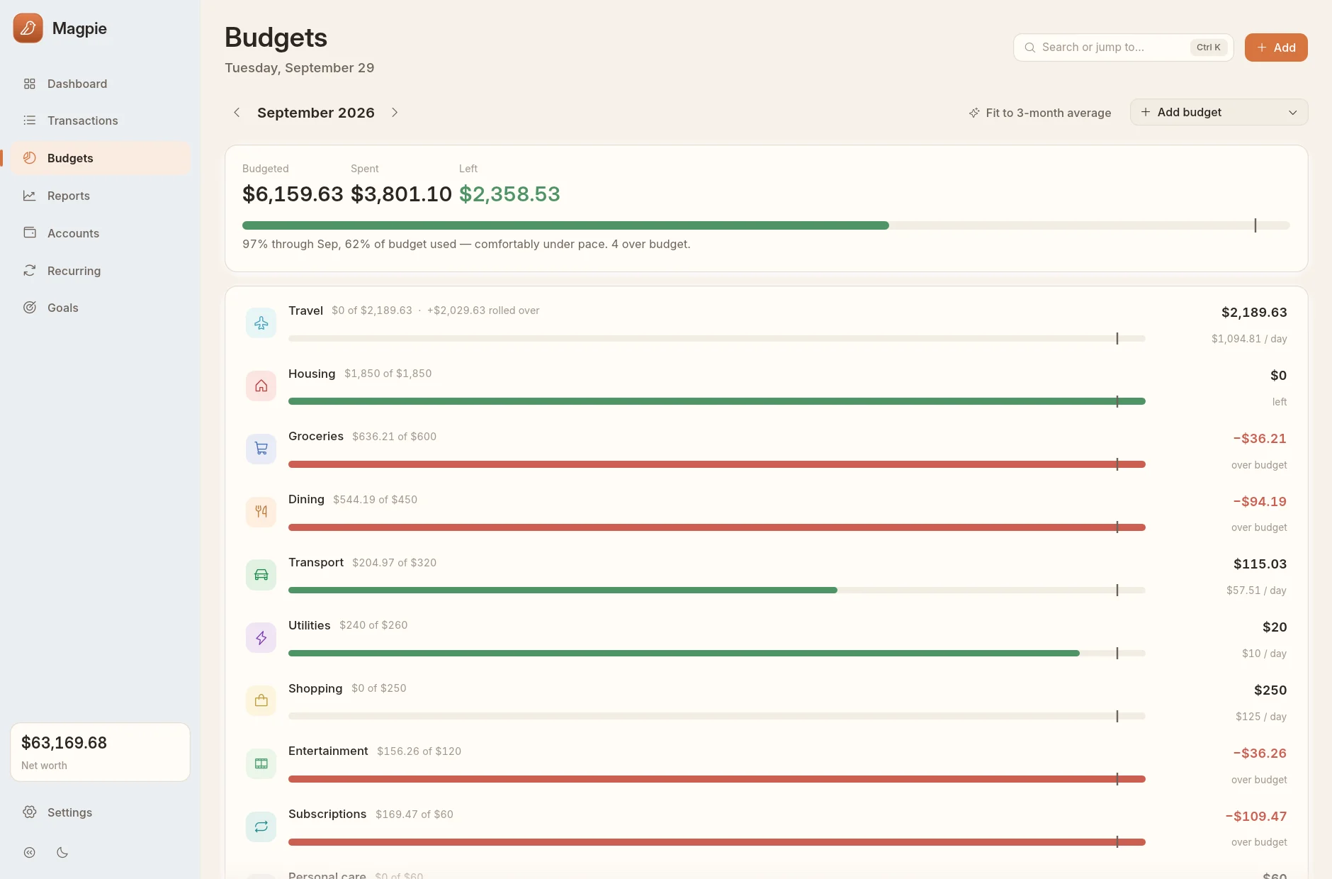Screen dimensions: 1332x879
Task: Click the Subscriptions repeat category icon
Action: 261,827
